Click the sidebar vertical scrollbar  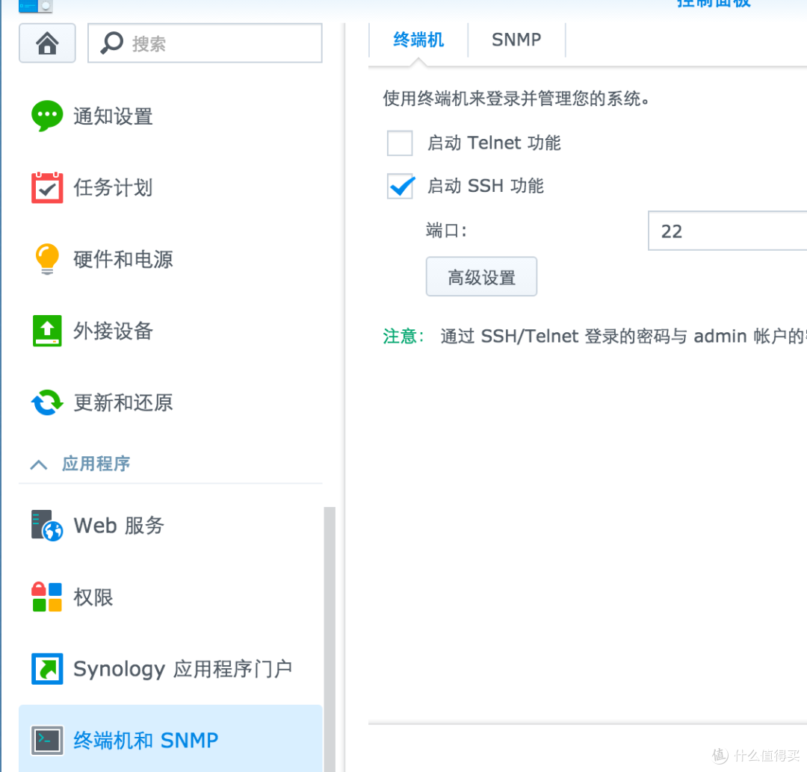tap(330, 639)
